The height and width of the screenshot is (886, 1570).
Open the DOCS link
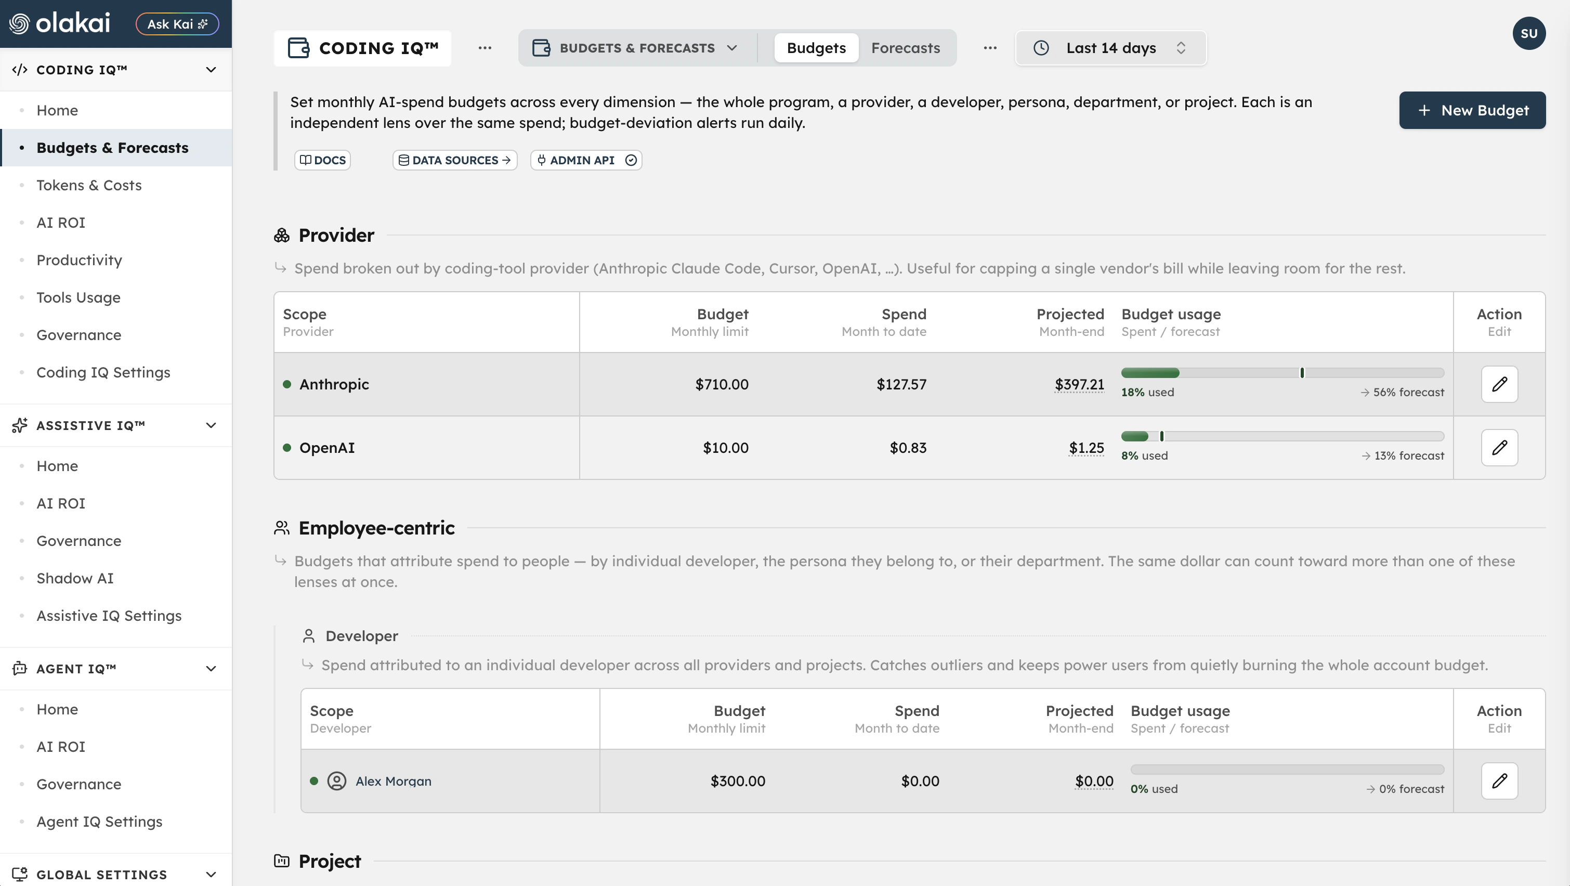322,160
